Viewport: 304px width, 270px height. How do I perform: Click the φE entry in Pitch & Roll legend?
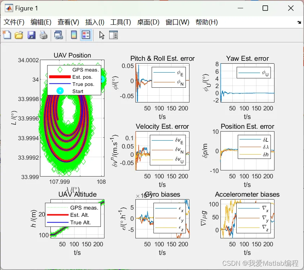pos(180,73)
